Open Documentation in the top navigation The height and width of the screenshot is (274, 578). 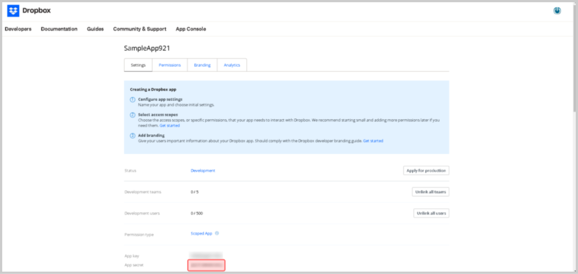[59, 29]
